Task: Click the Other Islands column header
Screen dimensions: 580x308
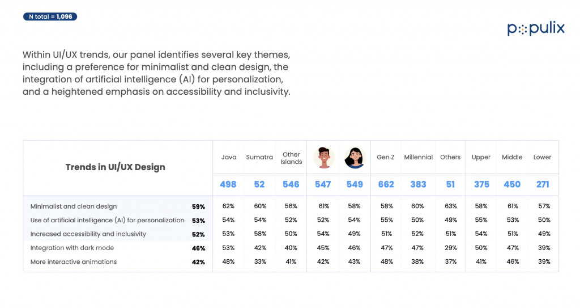Action: point(291,158)
